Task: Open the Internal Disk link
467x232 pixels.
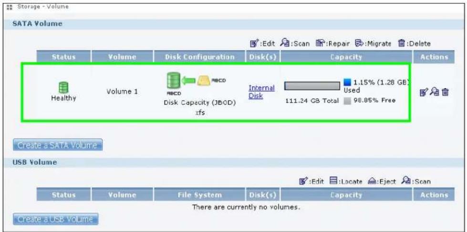Action: 261,91
